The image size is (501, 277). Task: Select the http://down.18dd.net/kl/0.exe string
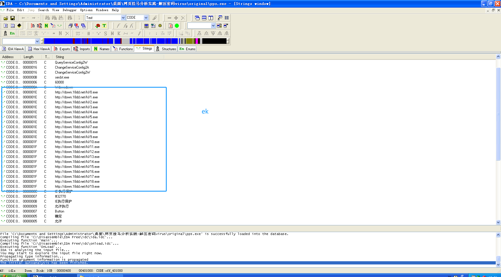coord(248,92)
